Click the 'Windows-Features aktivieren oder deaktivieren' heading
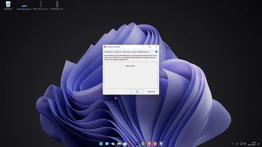 point(126,52)
